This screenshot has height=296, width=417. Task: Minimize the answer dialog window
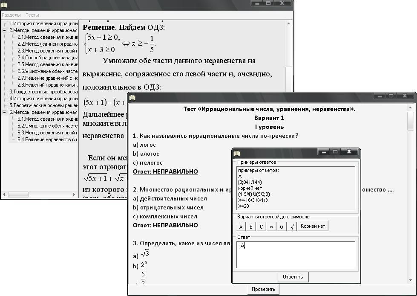[x=324, y=152]
